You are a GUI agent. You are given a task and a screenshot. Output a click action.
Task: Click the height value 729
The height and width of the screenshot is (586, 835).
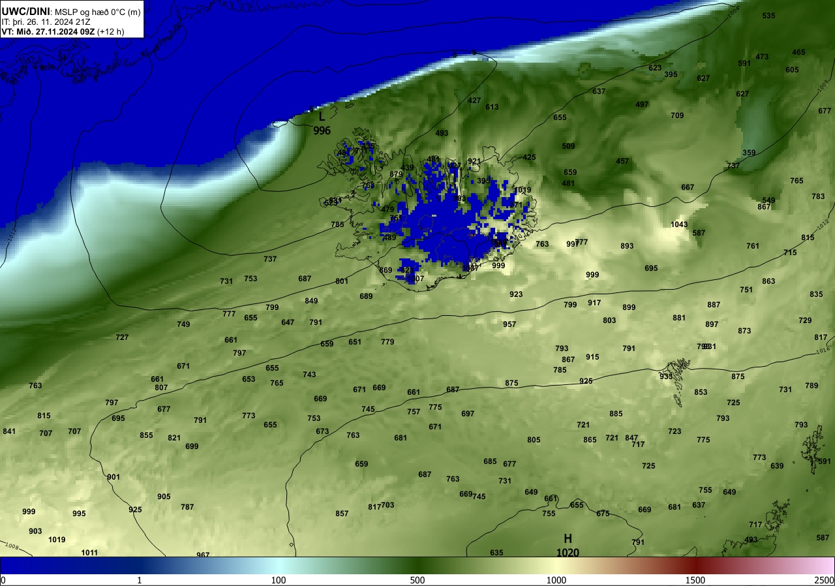point(806,321)
